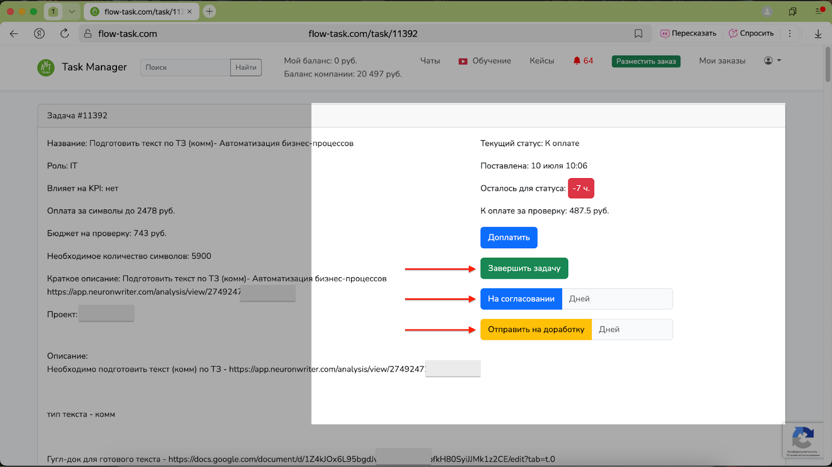
Task: Open notifications bell showing 64
Action: [x=583, y=61]
